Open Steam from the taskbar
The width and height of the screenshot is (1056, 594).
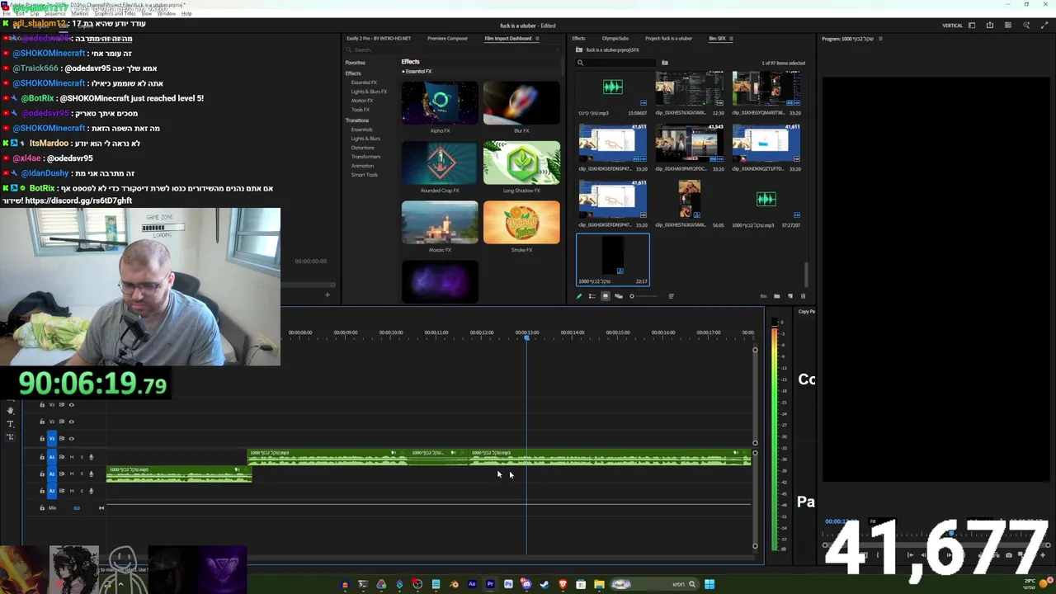544,584
